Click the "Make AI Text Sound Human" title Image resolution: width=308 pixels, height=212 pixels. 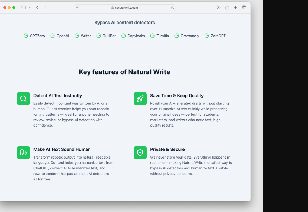(x=62, y=149)
